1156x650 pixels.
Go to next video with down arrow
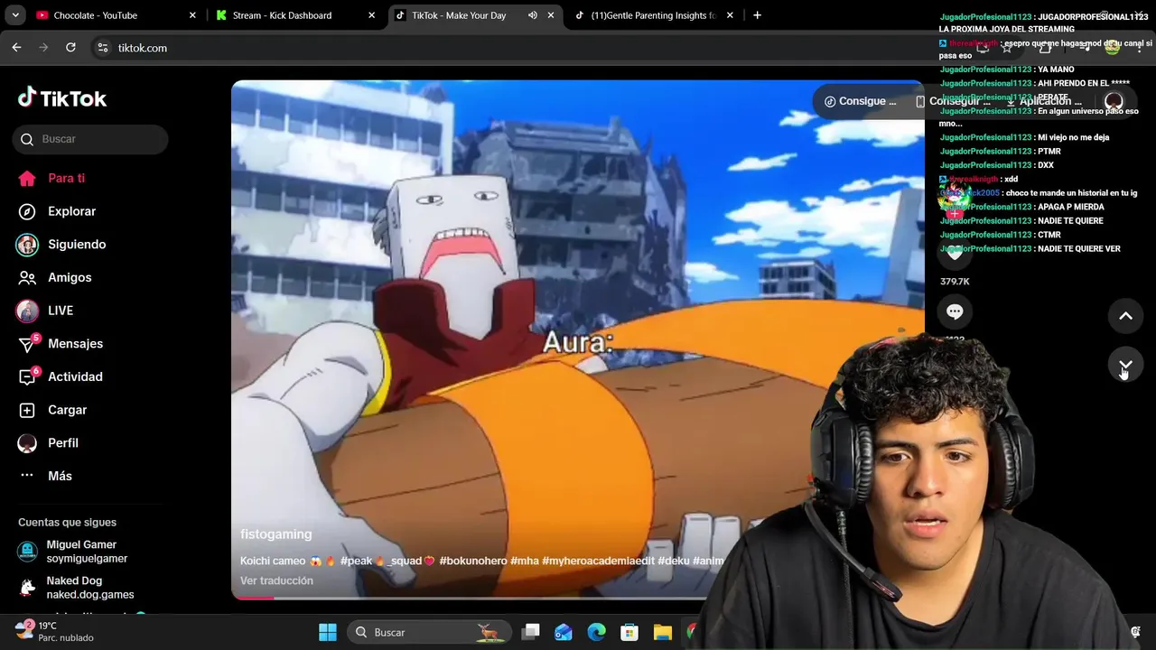pyautogui.click(x=1125, y=364)
